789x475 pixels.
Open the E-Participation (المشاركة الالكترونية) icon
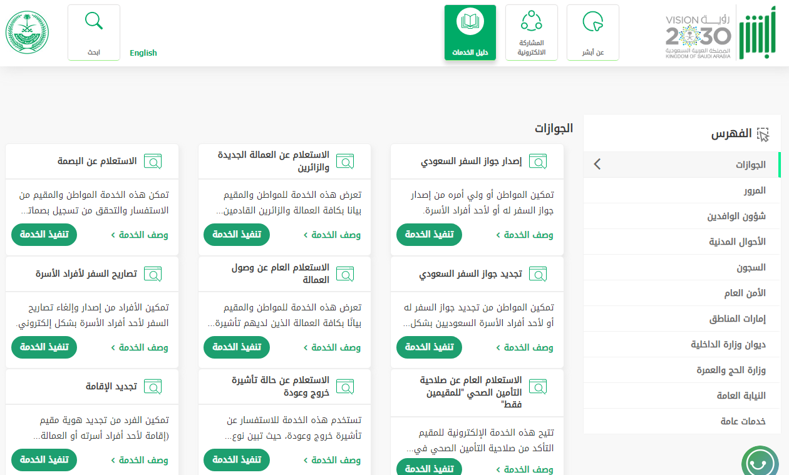531,21
